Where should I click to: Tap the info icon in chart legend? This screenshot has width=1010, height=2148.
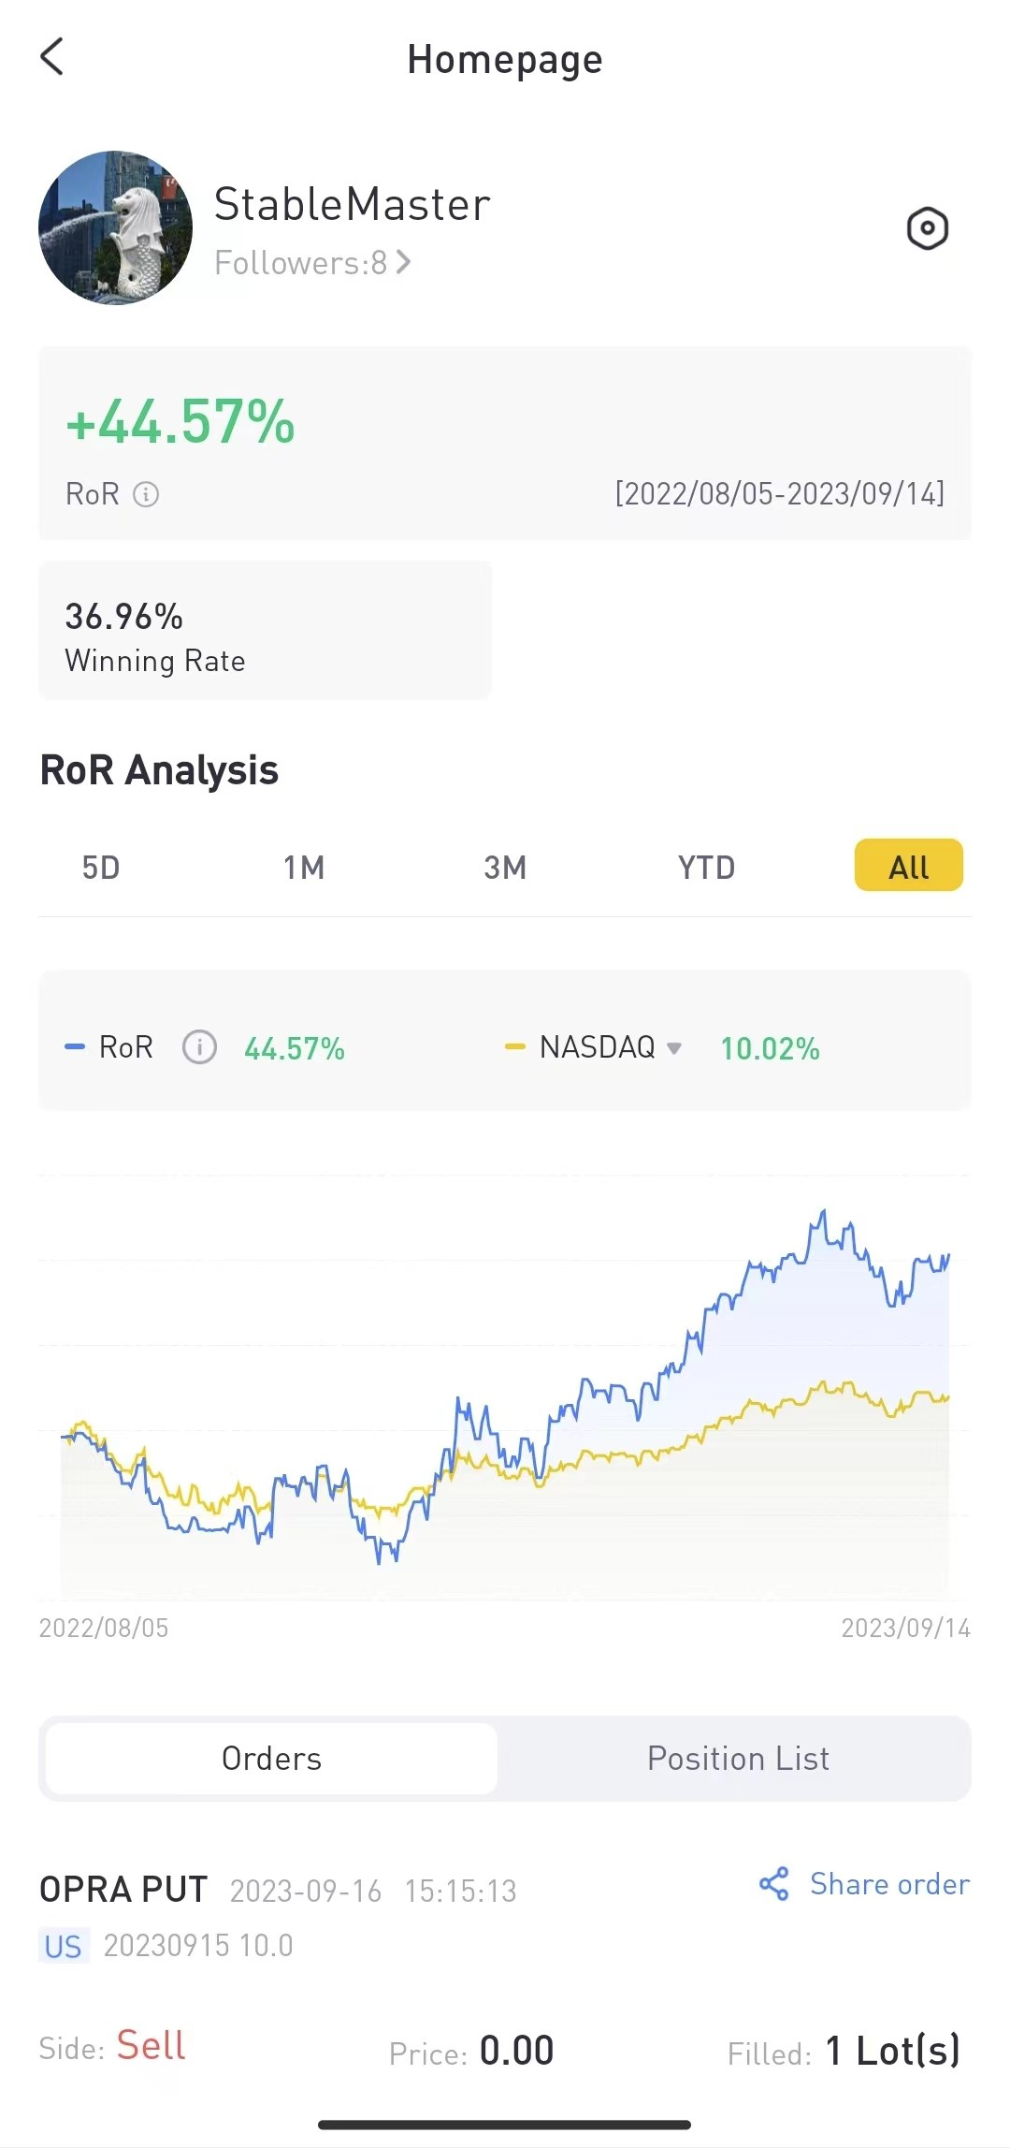click(x=199, y=1047)
